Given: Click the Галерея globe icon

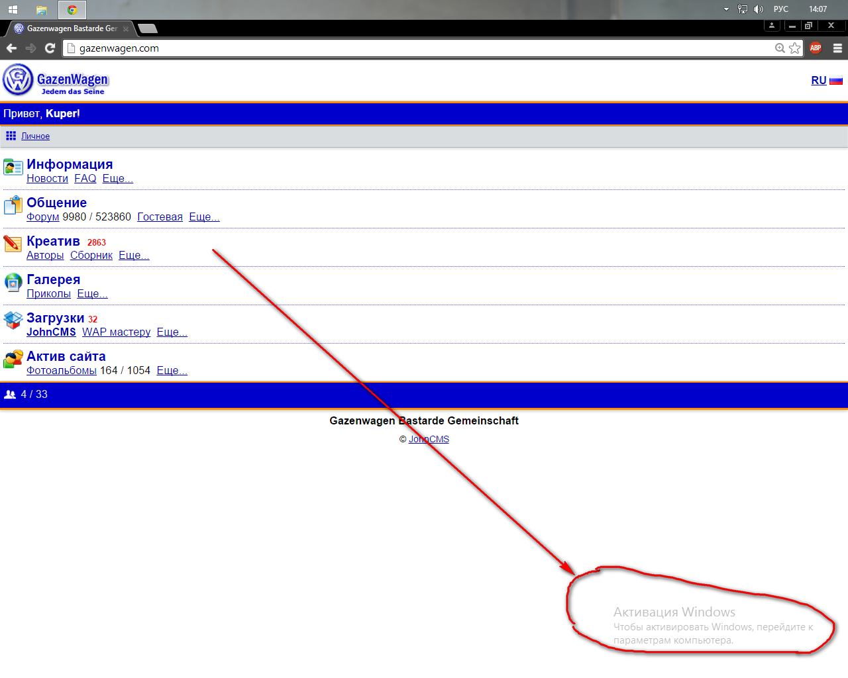Looking at the screenshot, I should coord(13,282).
